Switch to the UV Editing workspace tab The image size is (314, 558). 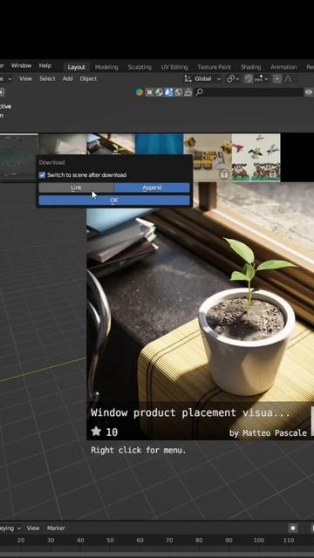[x=174, y=67]
